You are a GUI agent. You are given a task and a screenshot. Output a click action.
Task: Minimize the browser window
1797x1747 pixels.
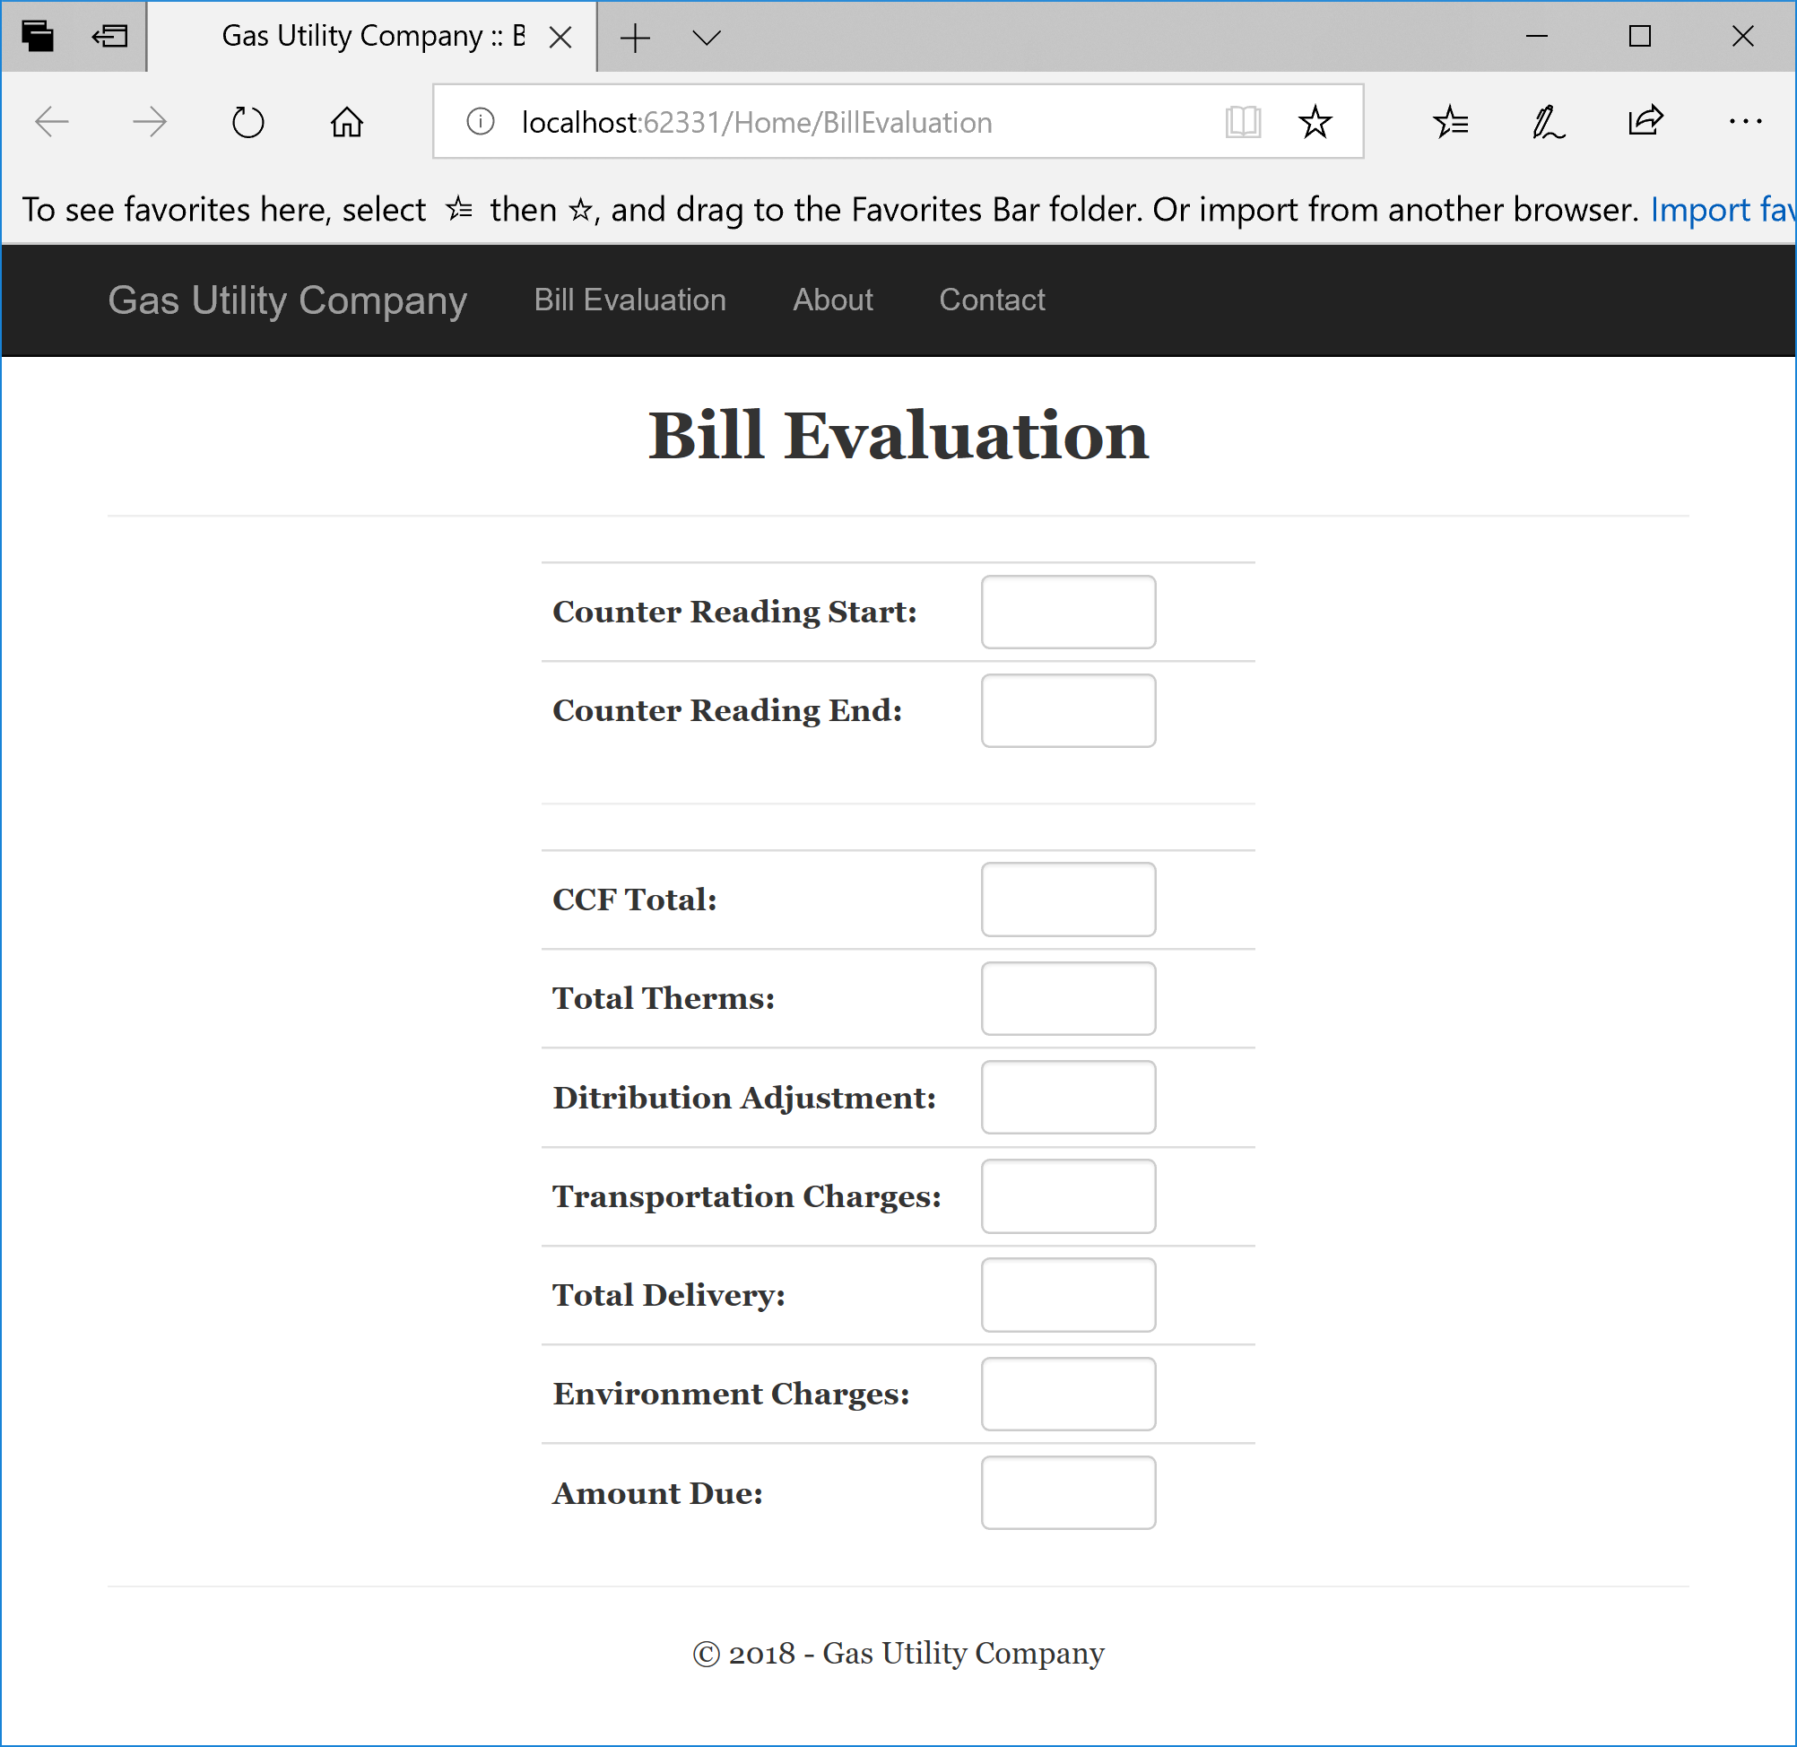click(1536, 37)
